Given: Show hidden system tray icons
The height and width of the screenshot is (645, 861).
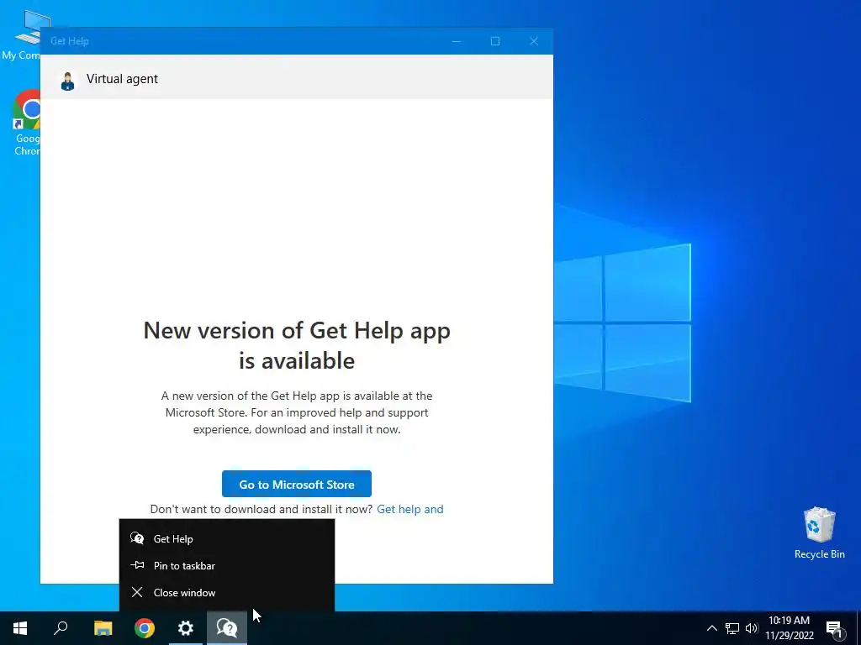Looking at the screenshot, I should [x=711, y=628].
